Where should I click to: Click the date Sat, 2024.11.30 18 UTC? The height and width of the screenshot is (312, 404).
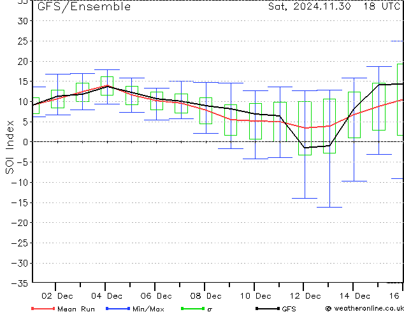coord(334,6)
